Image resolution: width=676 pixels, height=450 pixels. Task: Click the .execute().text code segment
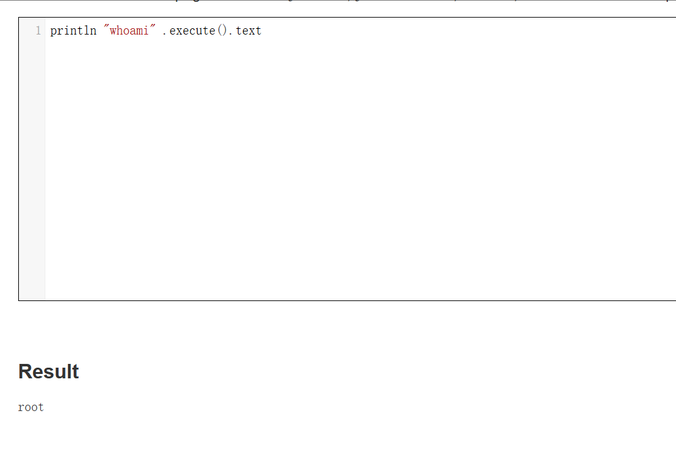pos(211,31)
